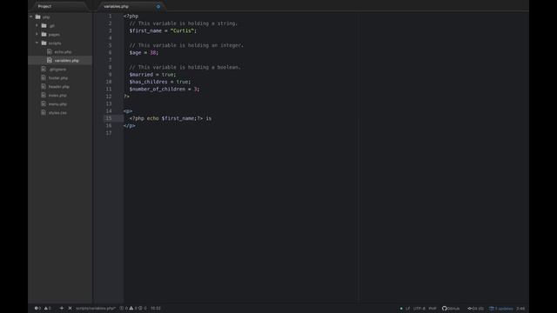Open the Git panel from status bar
This screenshot has height=313, width=557.
click(475, 309)
